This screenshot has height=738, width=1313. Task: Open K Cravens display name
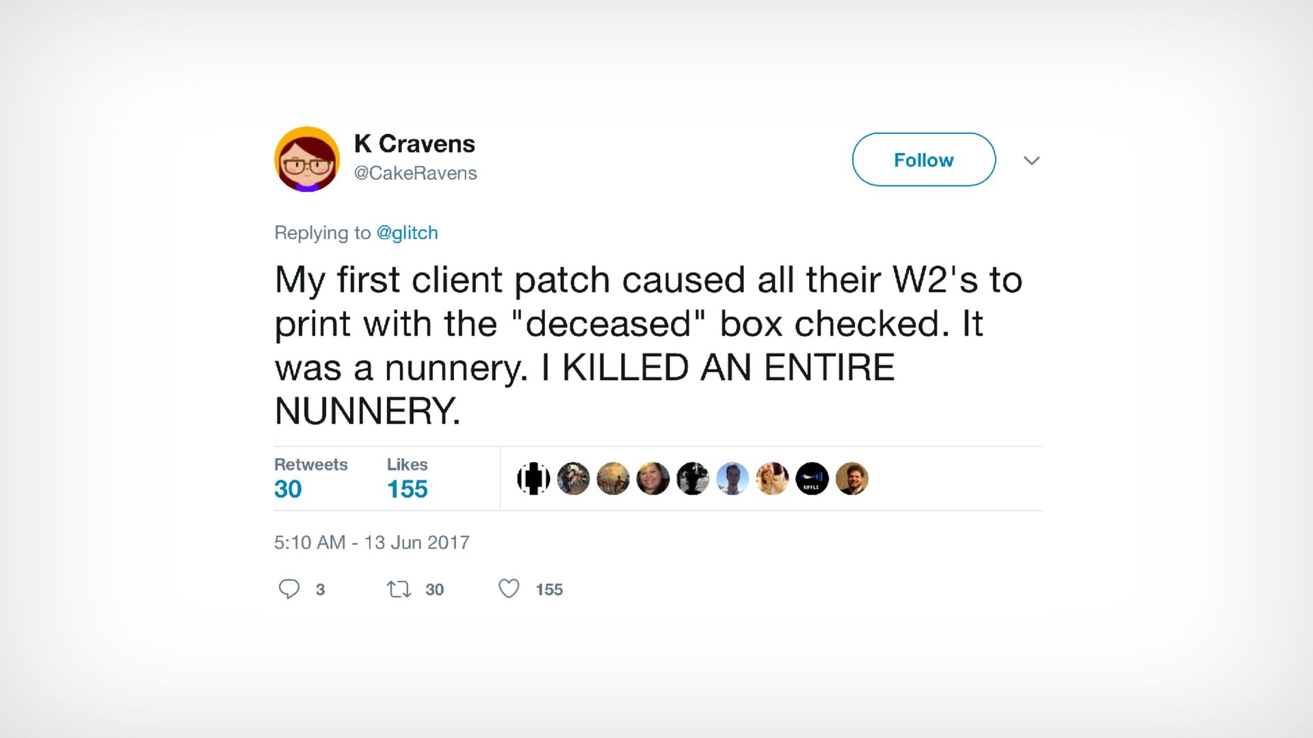(x=414, y=143)
